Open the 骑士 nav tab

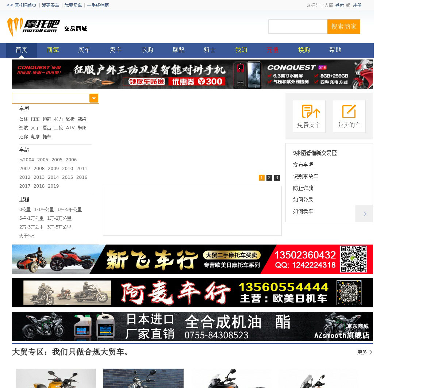click(x=210, y=50)
